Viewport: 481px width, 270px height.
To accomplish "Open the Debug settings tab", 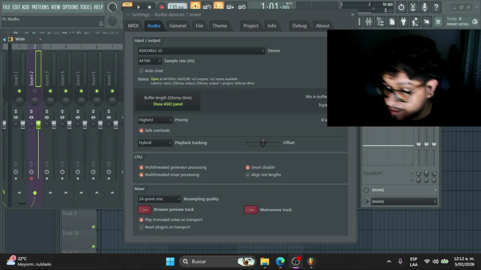I will [x=299, y=26].
